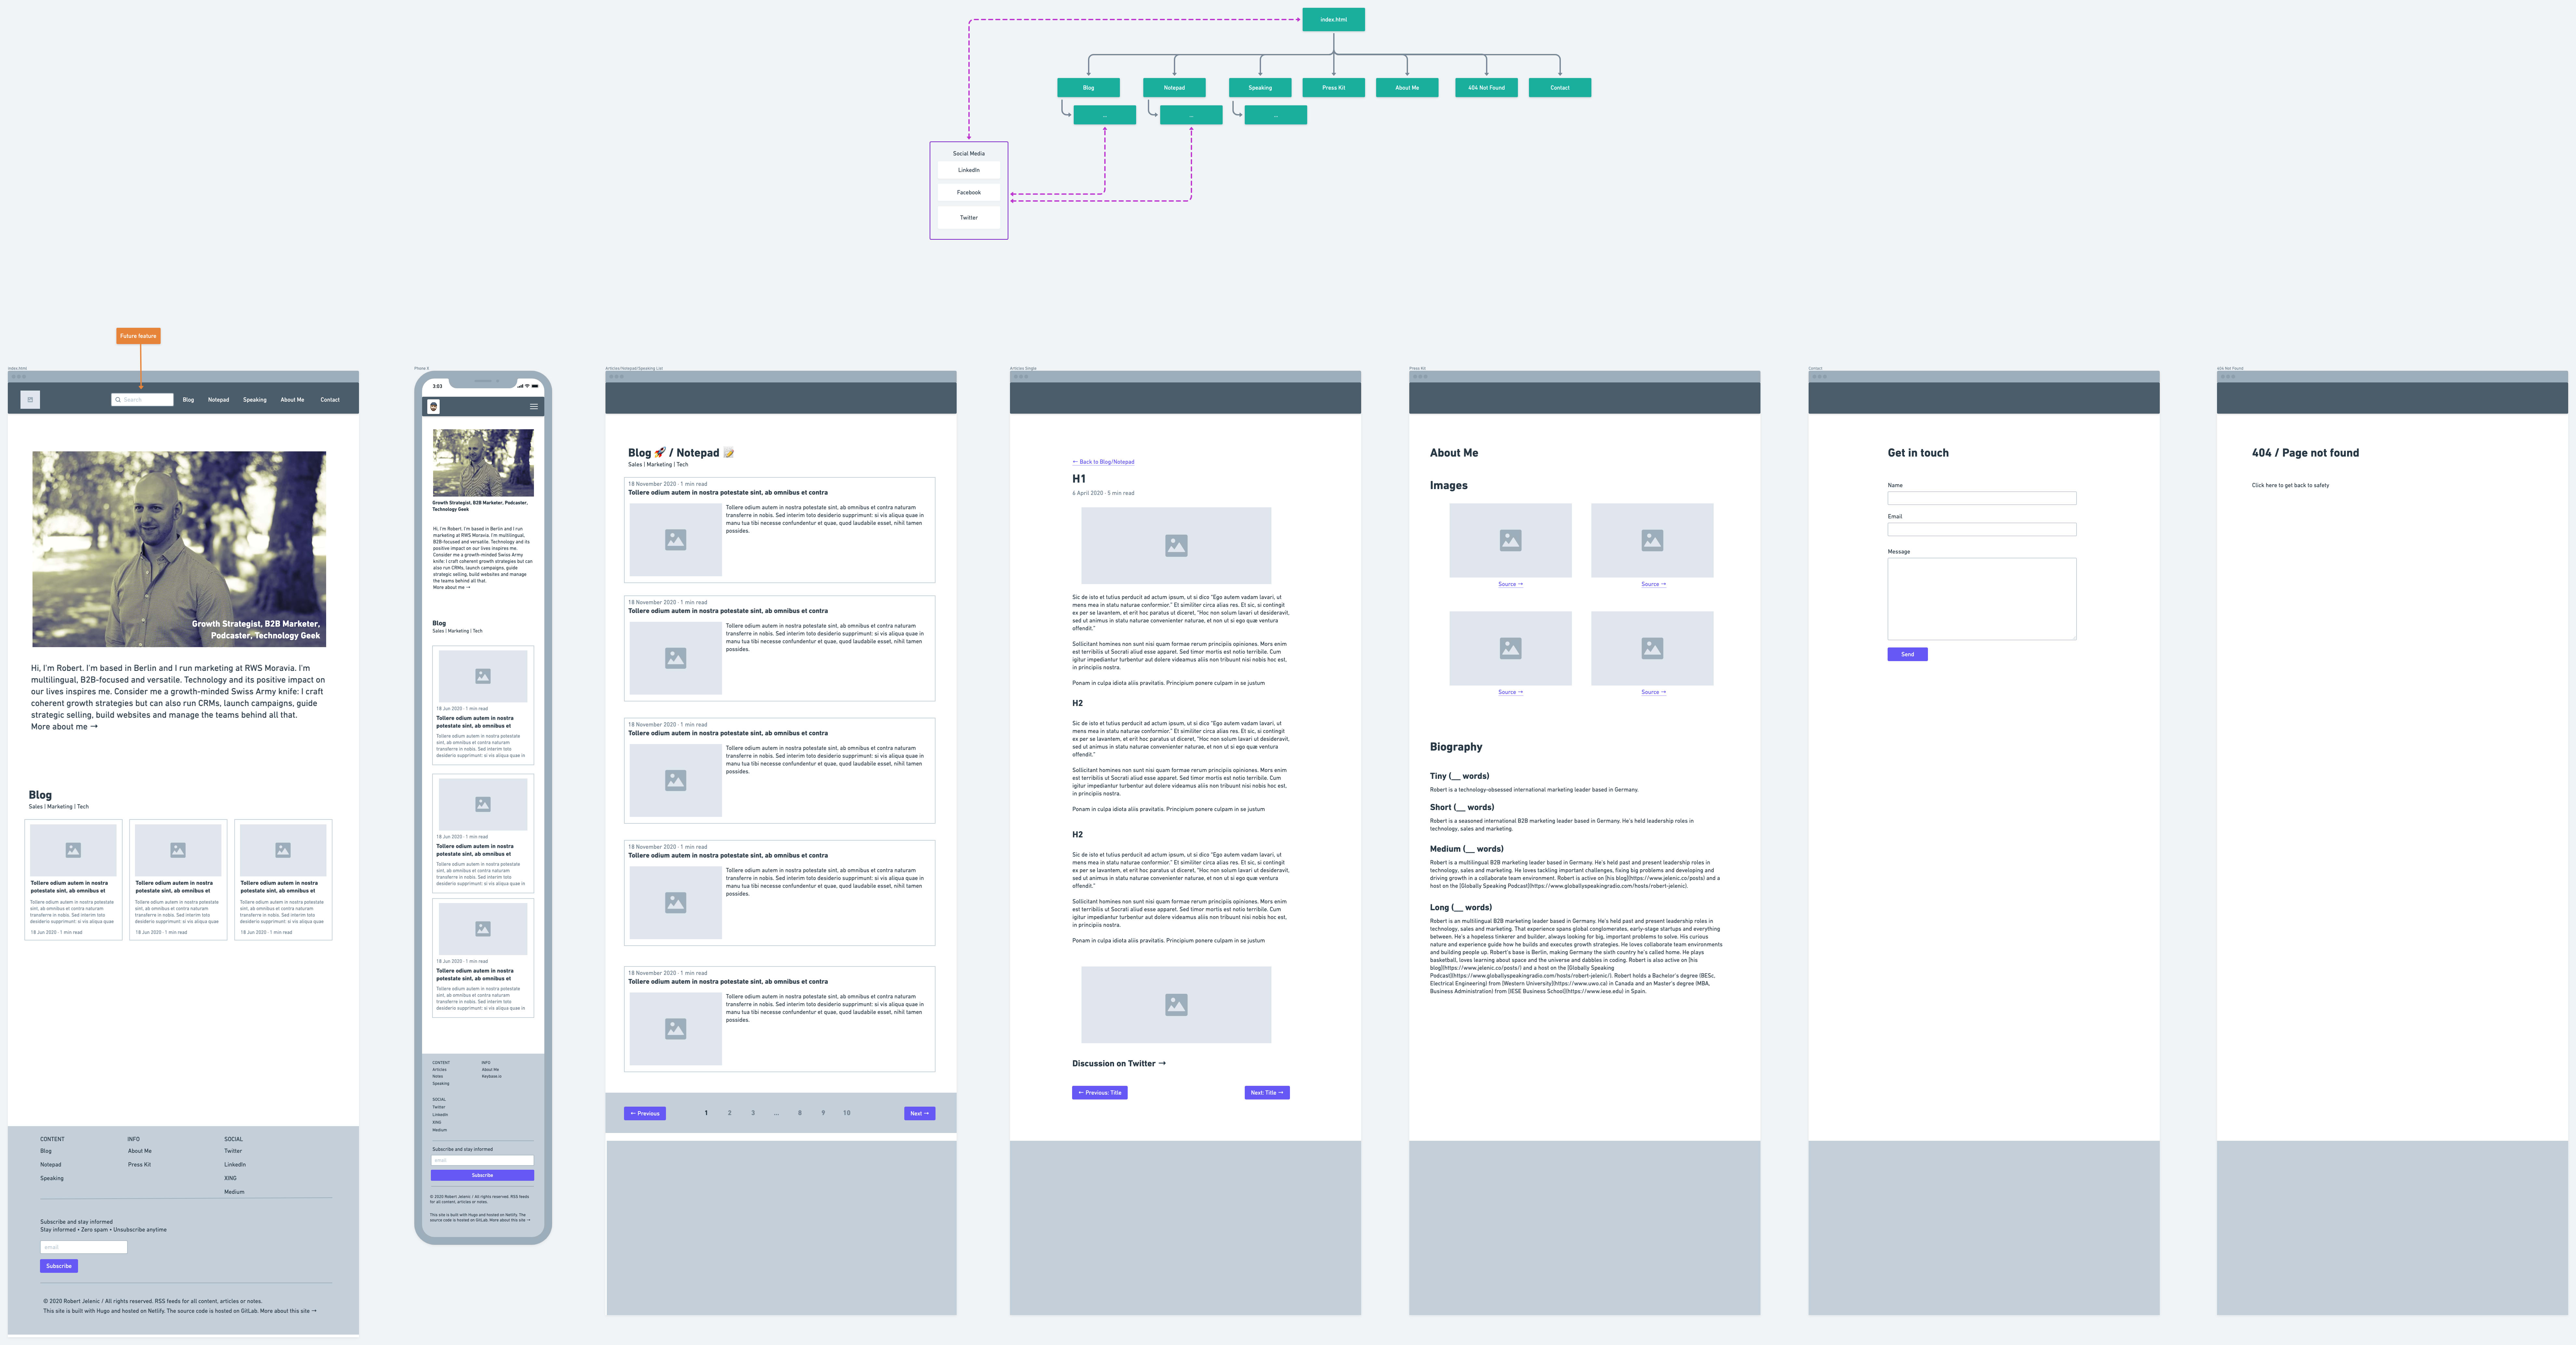This screenshot has height=1345, width=2576.
Task: Select the index.html sitemap node
Action: pyautogui.click(x=1333, y=19)
